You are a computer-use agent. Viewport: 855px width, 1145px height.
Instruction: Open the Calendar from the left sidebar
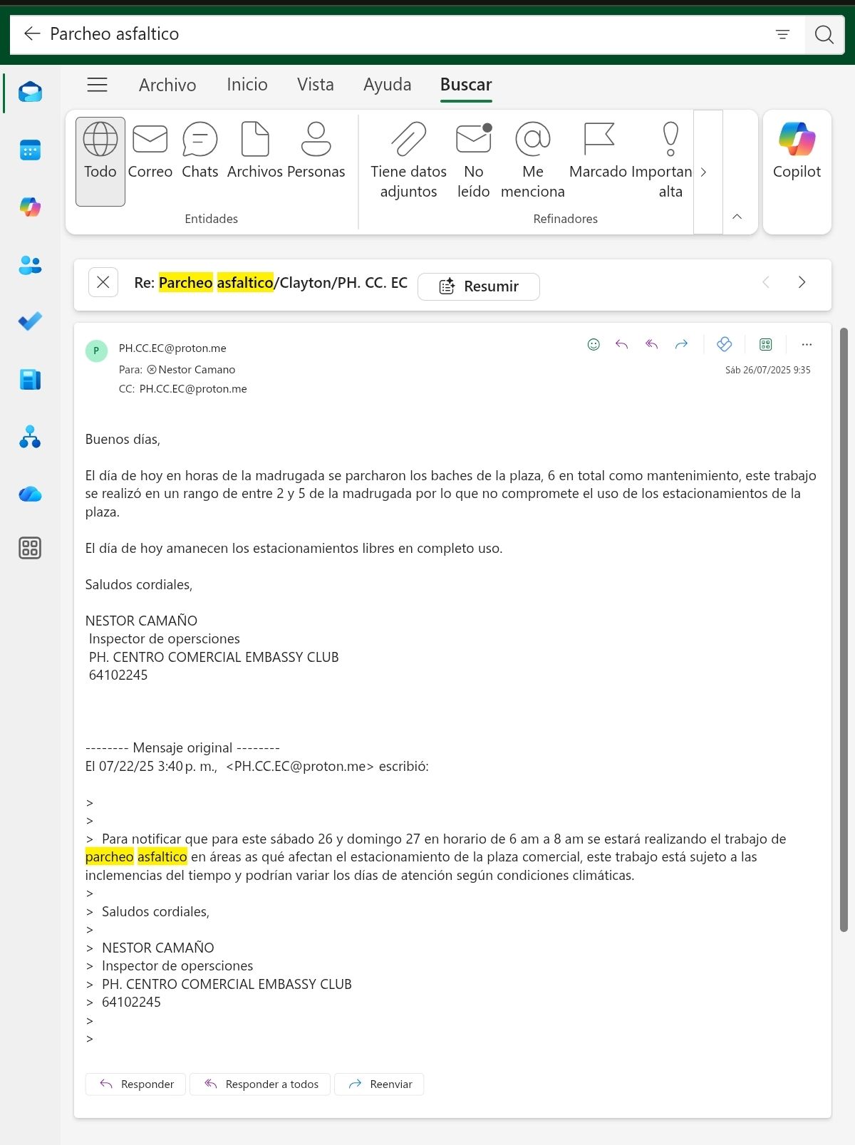coord(30,150)
